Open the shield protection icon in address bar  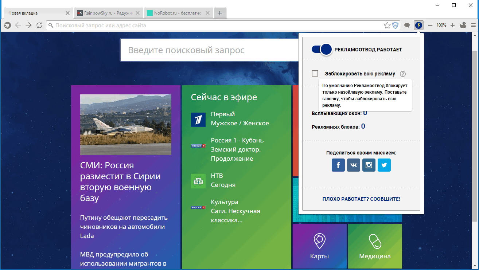[396, 26]
